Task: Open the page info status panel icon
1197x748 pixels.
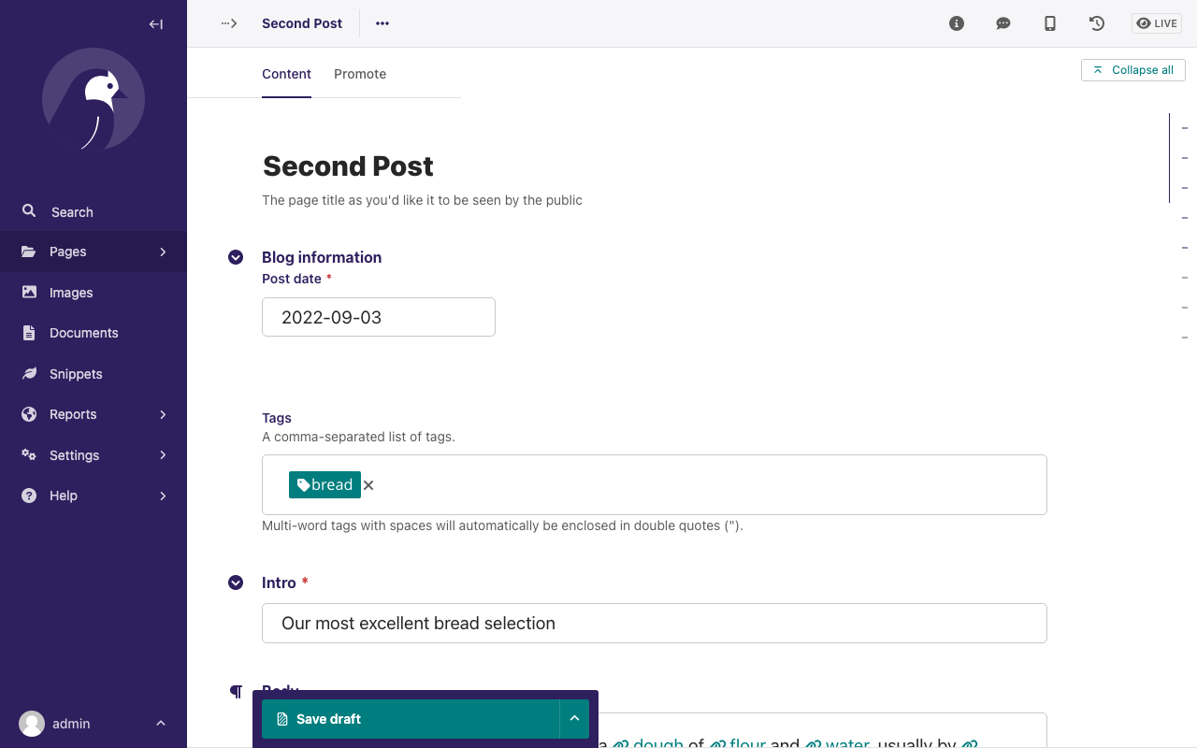Action: (x=957, y=23)
